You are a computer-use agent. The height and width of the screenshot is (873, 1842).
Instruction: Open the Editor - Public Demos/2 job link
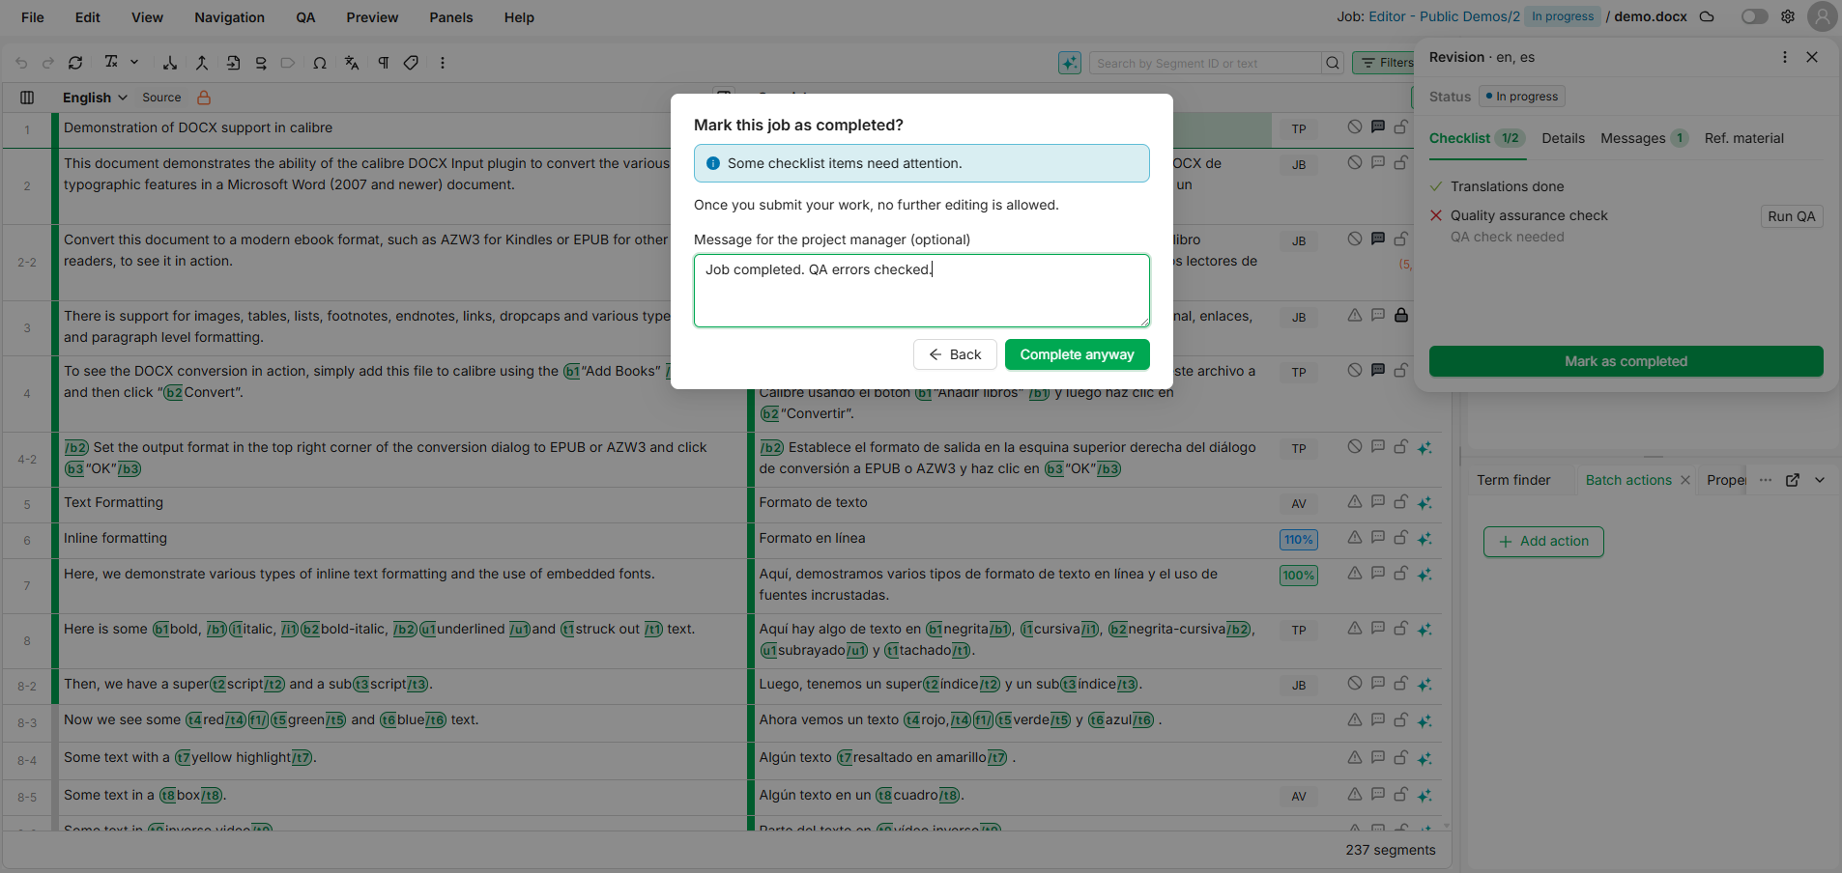tap(1444, 16)
